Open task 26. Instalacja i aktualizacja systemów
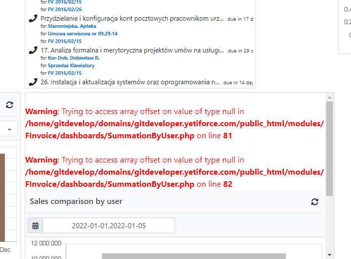The height and width of the screenshot is (259, 351). point(130,82)
